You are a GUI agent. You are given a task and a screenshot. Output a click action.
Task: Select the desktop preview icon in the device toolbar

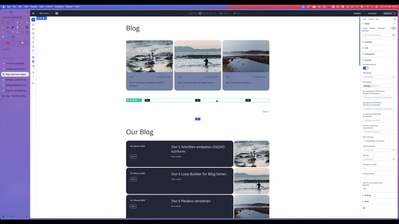coord(191,13)
